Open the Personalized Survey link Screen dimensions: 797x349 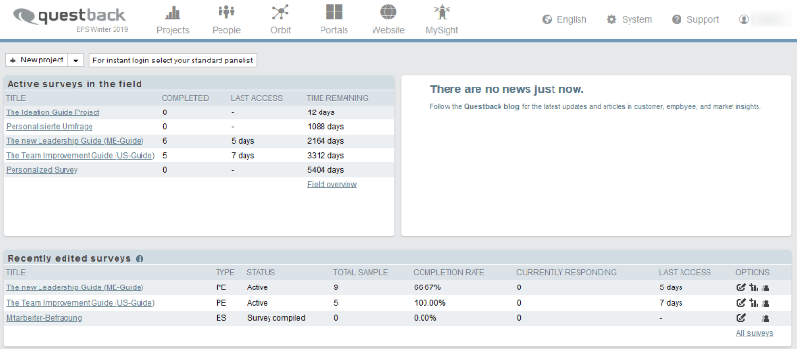point(41,170)
